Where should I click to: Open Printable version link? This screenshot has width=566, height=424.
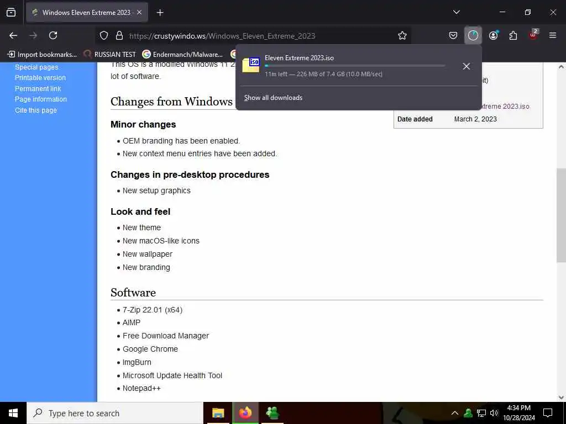pyautogui.click(x=40, y=77)
